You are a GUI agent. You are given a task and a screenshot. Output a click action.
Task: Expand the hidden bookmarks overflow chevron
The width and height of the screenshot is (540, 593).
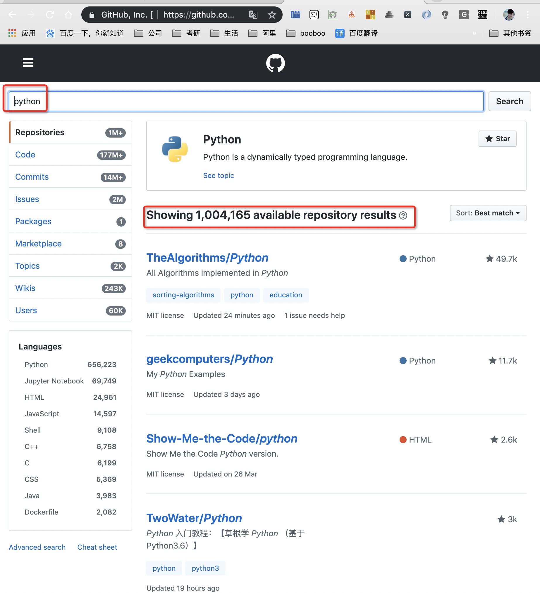(x=474, y=33)
